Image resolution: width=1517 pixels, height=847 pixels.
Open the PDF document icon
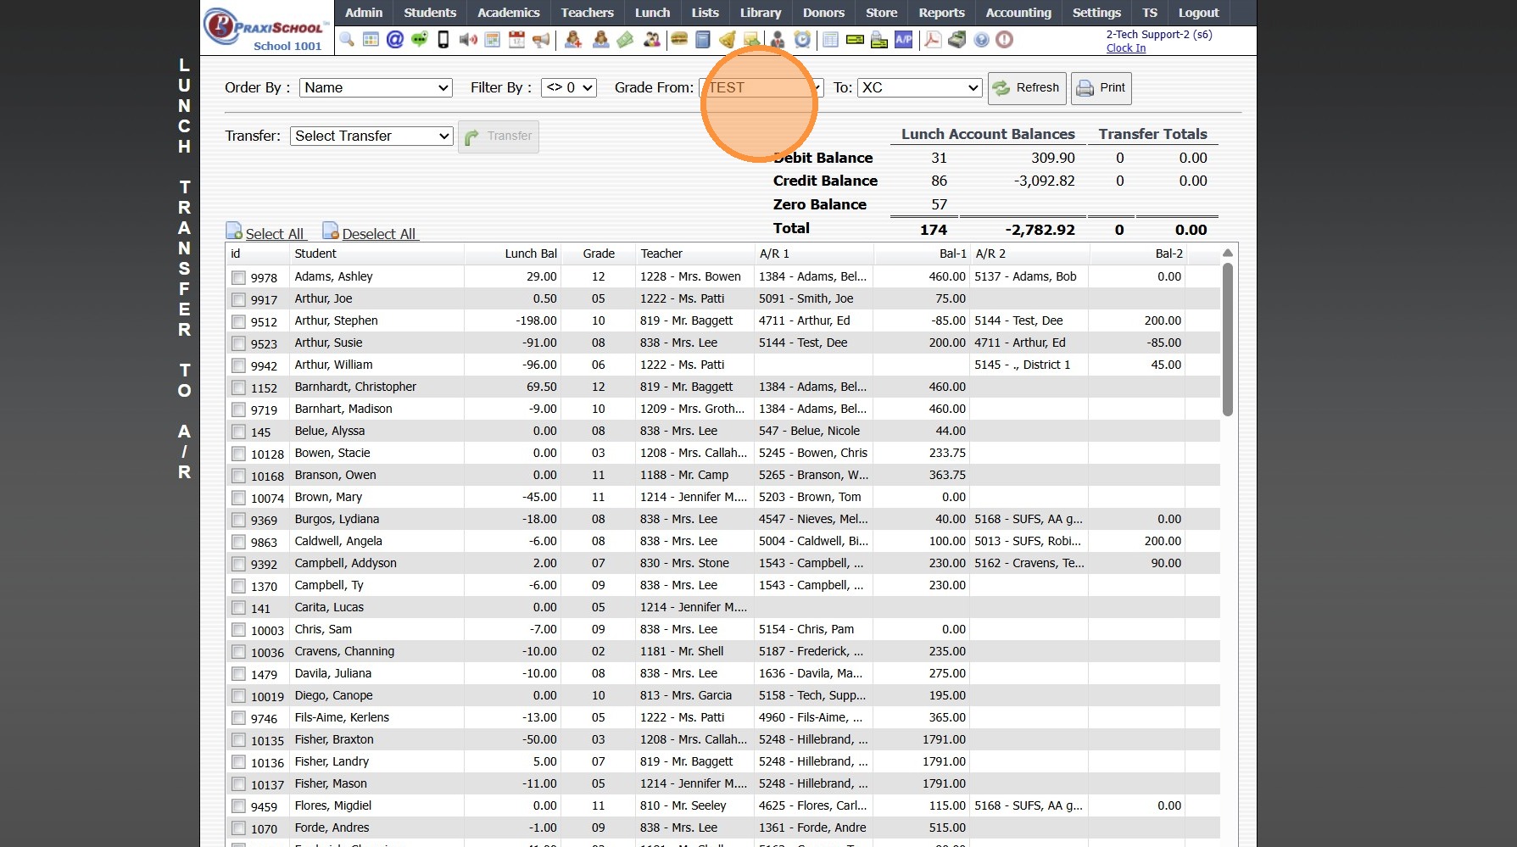click(x=932, y=40)
